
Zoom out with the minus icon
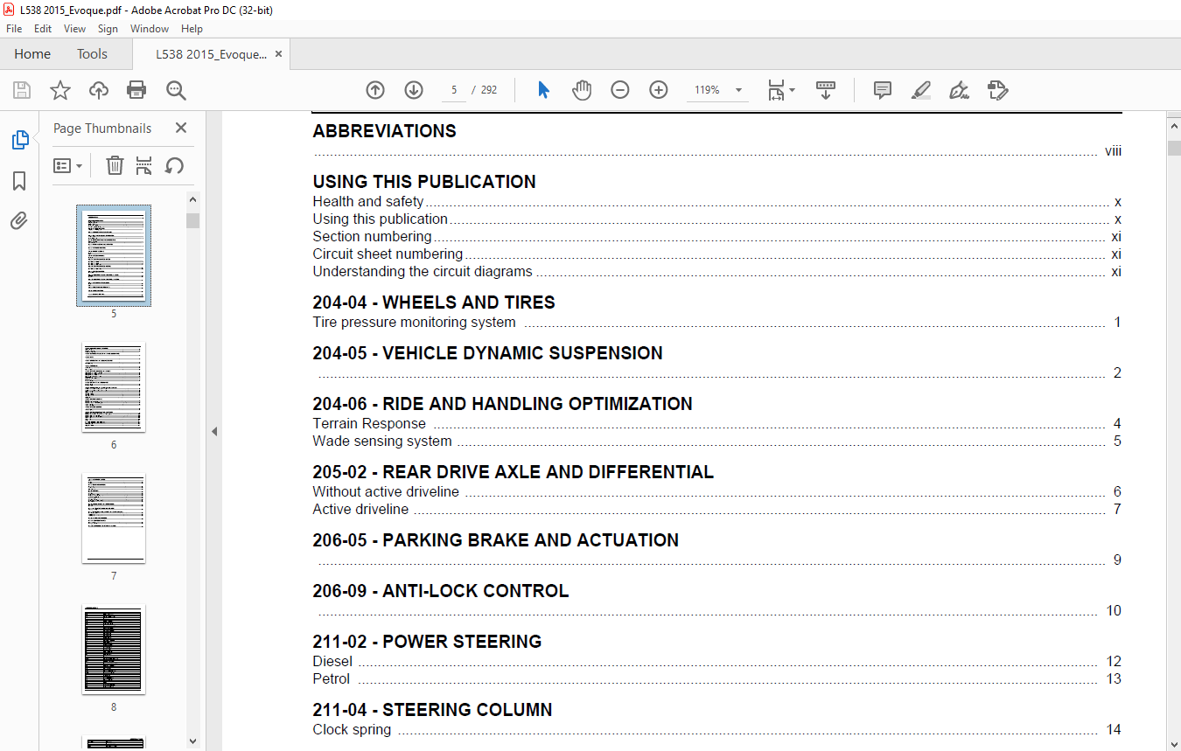(x=620, y=90)
